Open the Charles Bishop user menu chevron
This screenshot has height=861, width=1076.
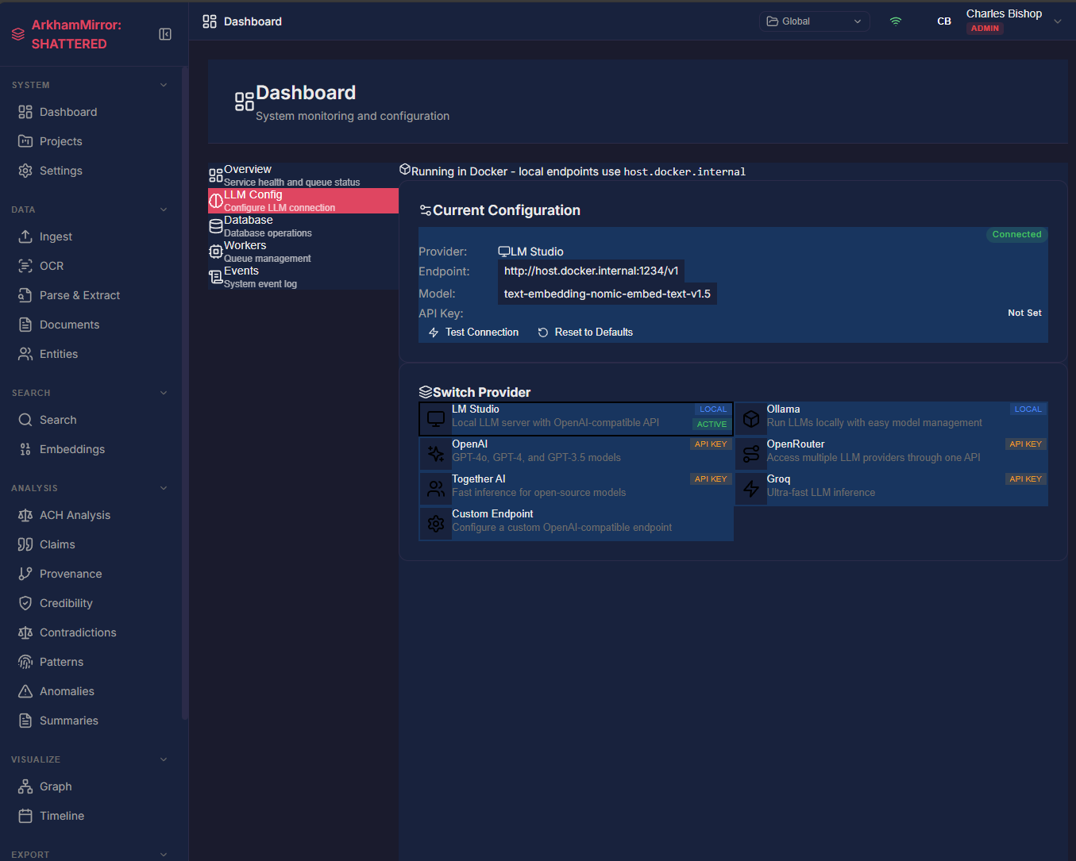(x=1057, y=21)
